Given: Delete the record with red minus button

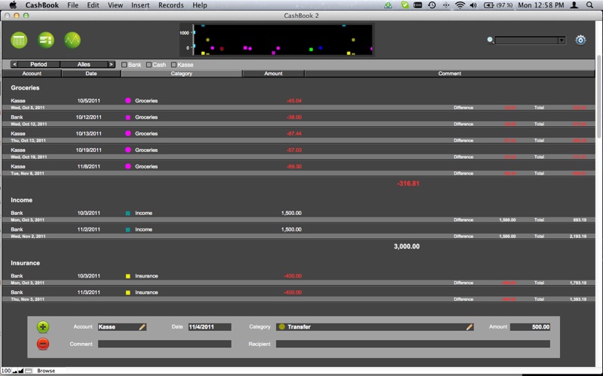Looking at the screenshot, I should (43, 344).
